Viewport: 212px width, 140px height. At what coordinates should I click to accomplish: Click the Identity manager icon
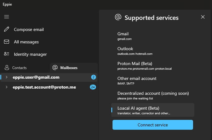click(x=7, y=54)
